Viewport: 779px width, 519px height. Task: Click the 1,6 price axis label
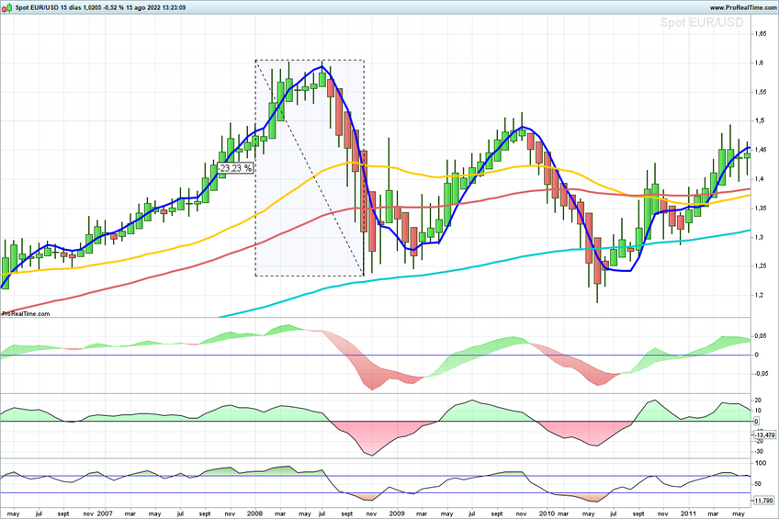coord(759,62)
